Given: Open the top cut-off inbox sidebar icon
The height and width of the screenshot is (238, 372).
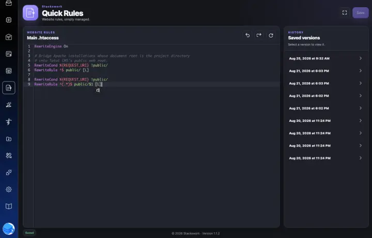Looking at the screenshot, I should point(9,3).
